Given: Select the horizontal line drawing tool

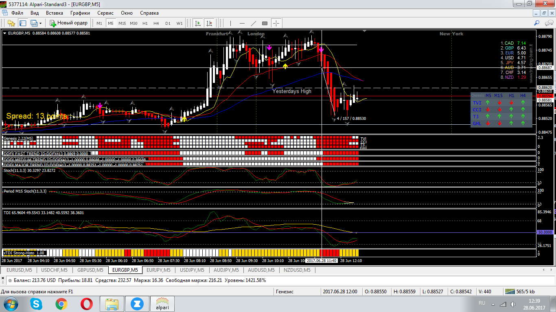Looking at the screenshot, I should [x=242, y=23].
